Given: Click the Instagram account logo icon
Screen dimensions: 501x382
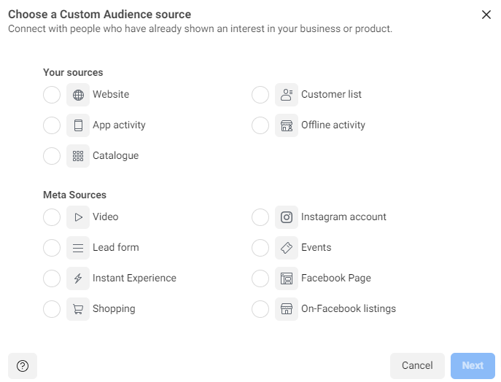Looking at the screenshot, I should pyautogui.click(x=287, y=217).
